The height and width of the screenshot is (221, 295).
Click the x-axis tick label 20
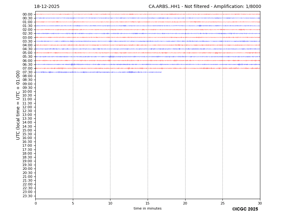(x=185, y=203)
